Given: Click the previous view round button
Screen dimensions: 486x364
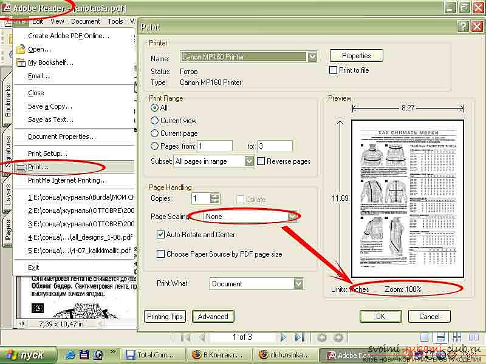Looking at the screenshot, I should click(x=322, y=337).
